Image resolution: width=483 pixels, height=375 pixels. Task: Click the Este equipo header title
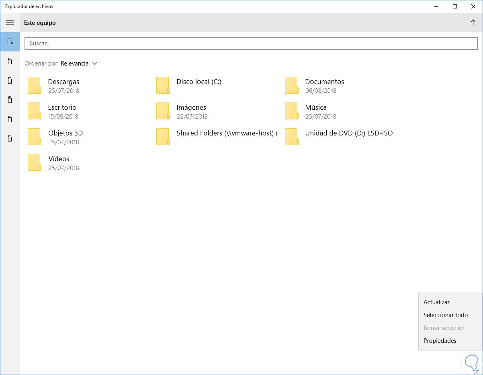(x=40, y=23)
